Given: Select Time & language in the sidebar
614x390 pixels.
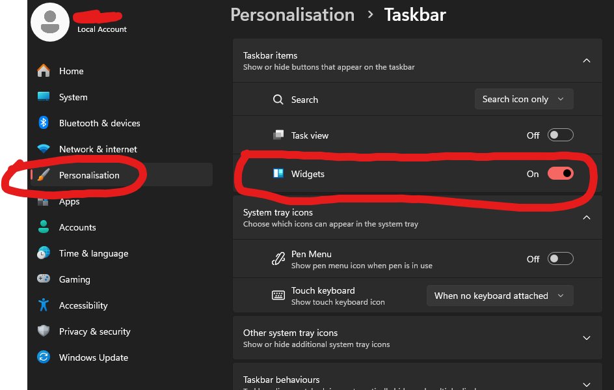Looking at the screenshot, I should (x=44, y=253).
